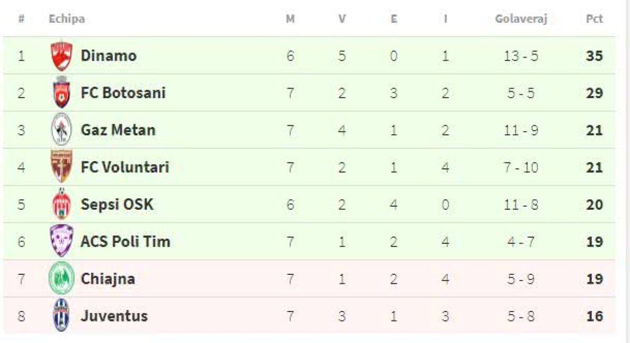Screen dimensions: 630x343
Task: Sort standings by the Pct column header
Action: tap(594, 19)
